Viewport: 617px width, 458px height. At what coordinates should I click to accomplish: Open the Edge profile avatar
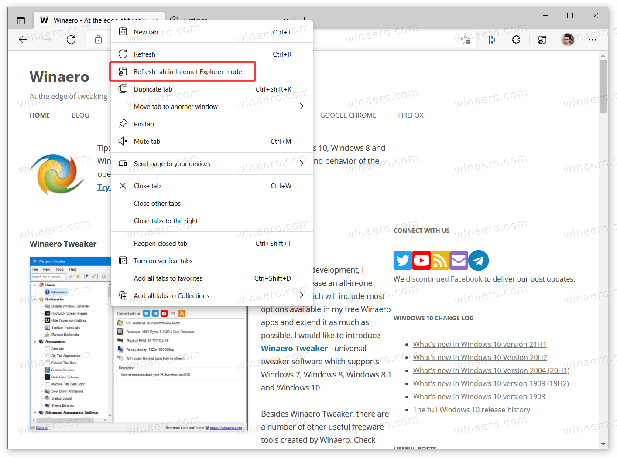click(x=568, y=40)
